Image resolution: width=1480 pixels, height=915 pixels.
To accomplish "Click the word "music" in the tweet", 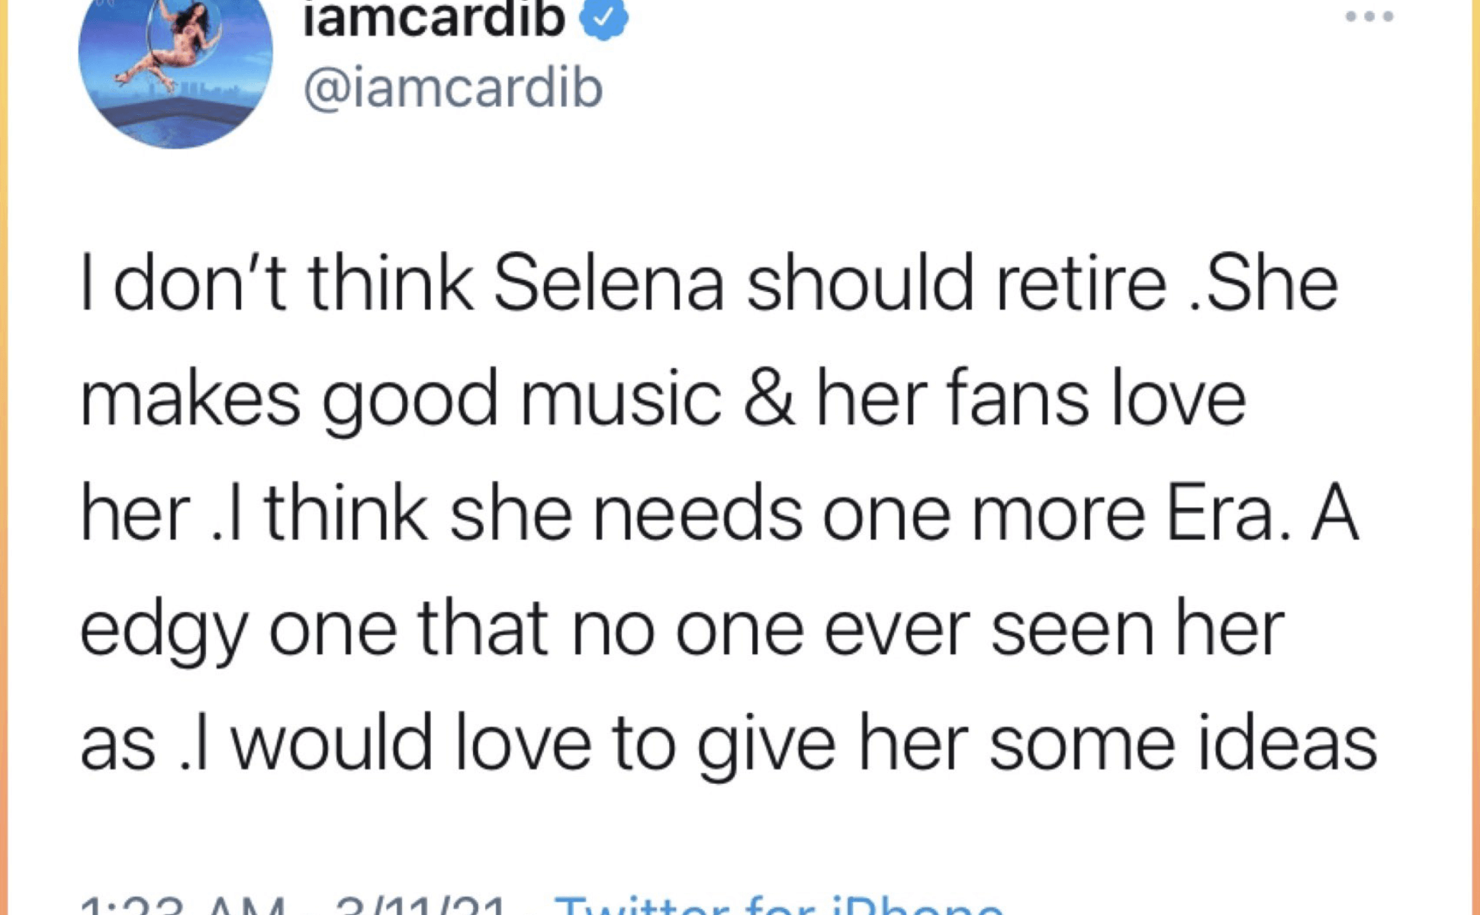I will (620, 398).
